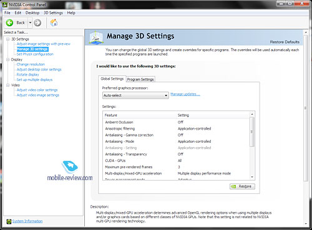Screen dimensions: 312x230
Task: Open the Desktop menu
Action: [32, 13]
